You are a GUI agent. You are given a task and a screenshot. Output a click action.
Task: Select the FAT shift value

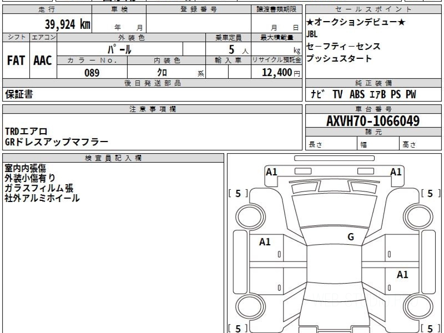point(16,61)
